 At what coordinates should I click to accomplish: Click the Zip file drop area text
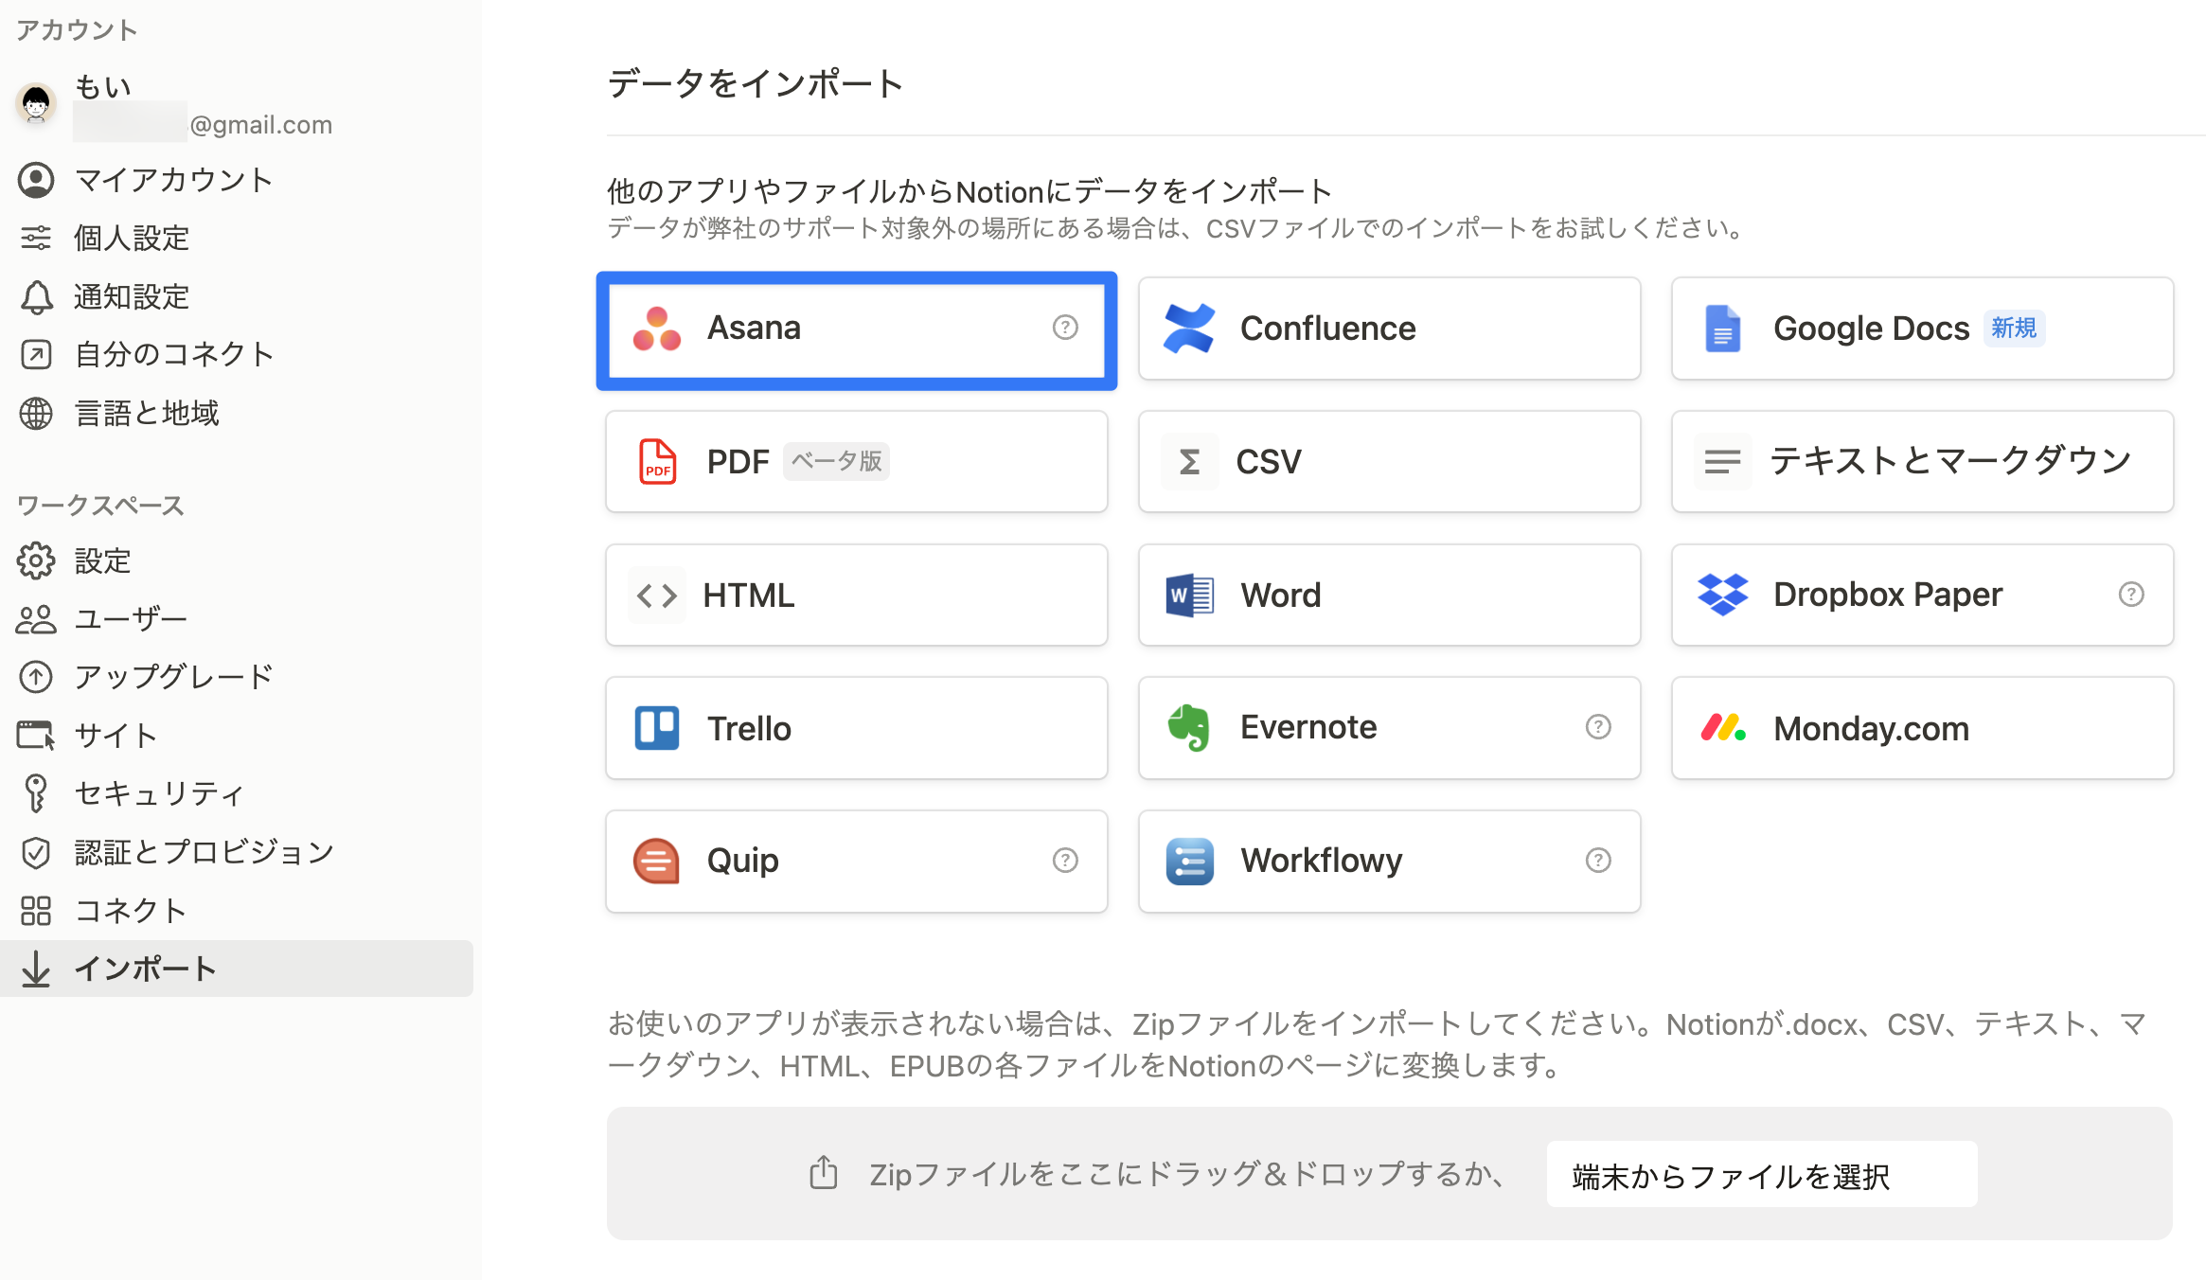click(x=1188, y=1174)
